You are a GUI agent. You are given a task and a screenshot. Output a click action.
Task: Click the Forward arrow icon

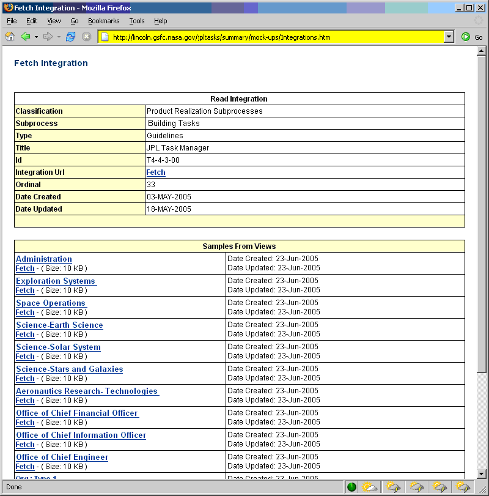pos(48,37)
